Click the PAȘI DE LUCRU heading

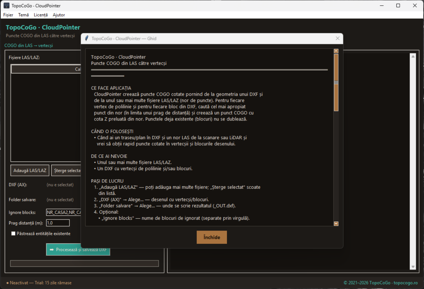tap(107, 181)
